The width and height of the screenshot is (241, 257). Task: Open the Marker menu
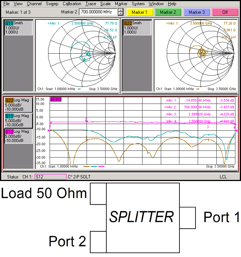[121, 4]
